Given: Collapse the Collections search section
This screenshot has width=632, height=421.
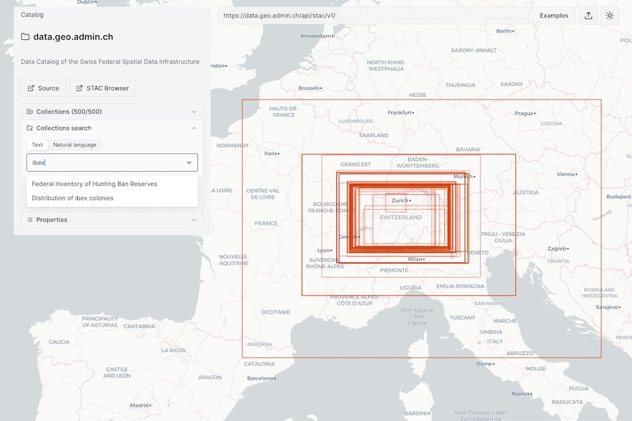Looking at the screenshot, I should 193,128.
